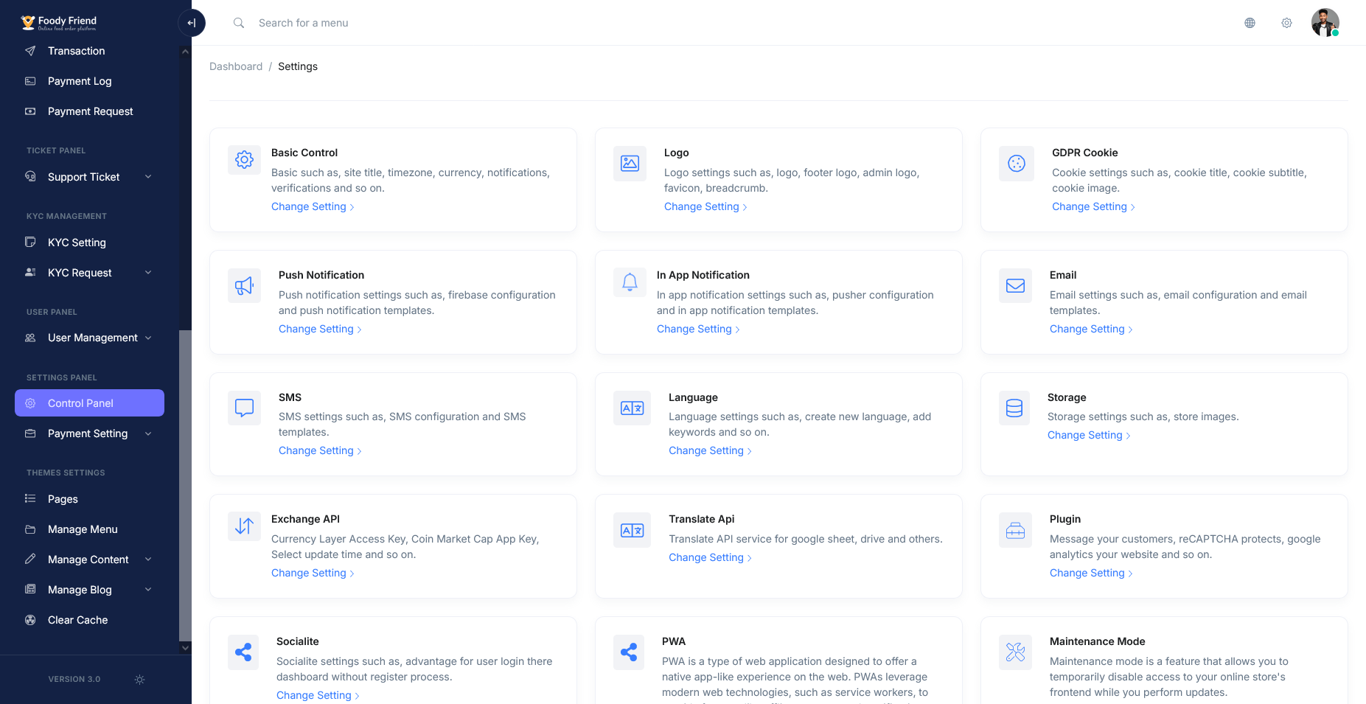Image resolution: width=1366 pixels, height=704 pixels.
Task: Select the Control Panel menu item
Action: pyautogui.click(x=89, y=403)
